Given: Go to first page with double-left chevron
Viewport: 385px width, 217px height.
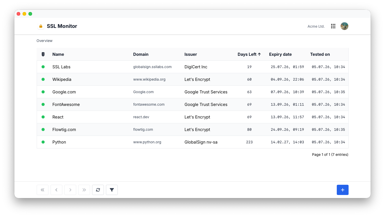Looking at the screenshot, I should click(43, 190).
